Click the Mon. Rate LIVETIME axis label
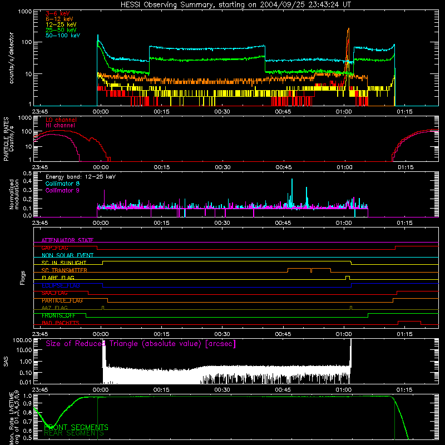 coord(14,418)
